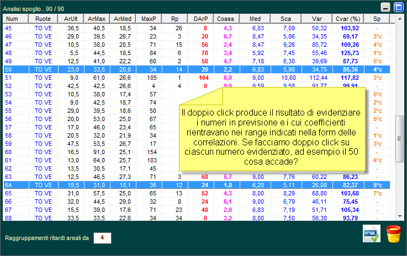The image size is (407, 256).
Task: Click Sp value 6°c in row 61
Action: click(x=377, y=161)
